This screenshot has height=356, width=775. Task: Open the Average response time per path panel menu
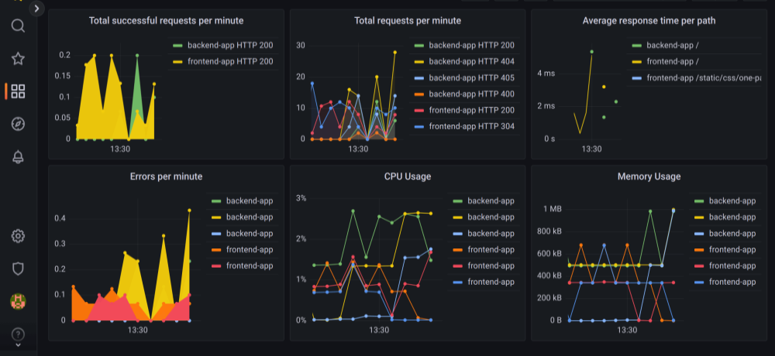[x=649, y=21]
